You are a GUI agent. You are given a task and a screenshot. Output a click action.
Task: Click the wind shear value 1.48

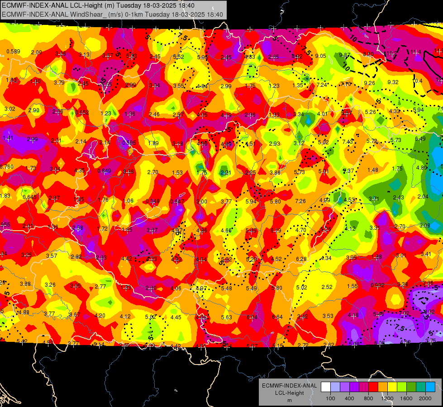point(373,170)
